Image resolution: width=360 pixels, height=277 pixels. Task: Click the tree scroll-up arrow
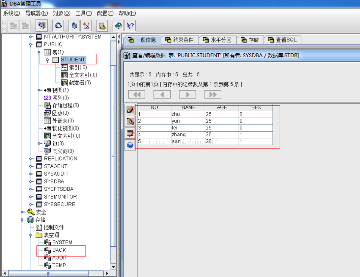(113, 37)
